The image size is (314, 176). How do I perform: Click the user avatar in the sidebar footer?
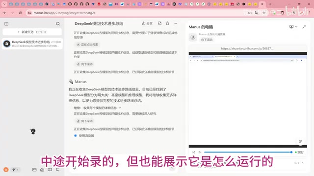[6, 170]
